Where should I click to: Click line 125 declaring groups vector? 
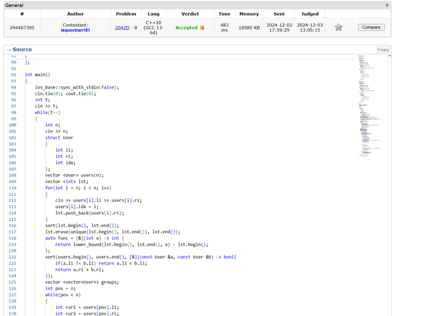click(82, 282)
